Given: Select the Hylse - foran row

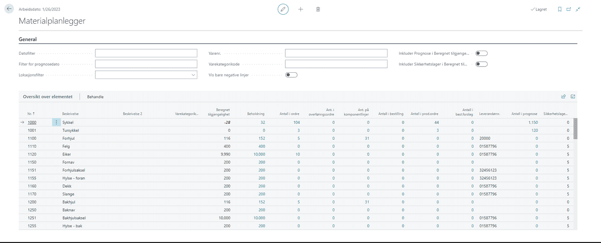Looking at the screenshot, I should point(73,178).
